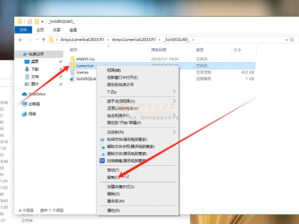This screenshot has height=224, width=299.
Task: Sort by 名称 column header
Action: point(73,50)
